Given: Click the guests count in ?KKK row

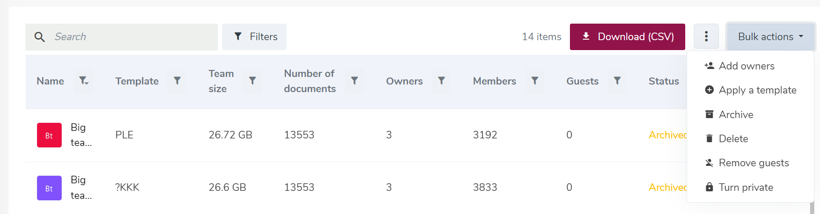Looking at the screenshot, I should pyautogui.click(x=569, y=188).
